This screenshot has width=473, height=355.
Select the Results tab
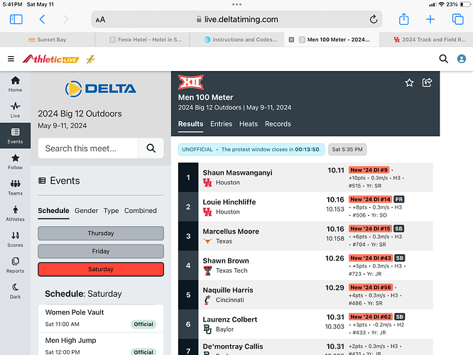click(190, 124)
